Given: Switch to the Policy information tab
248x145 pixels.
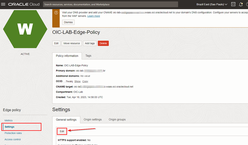Looking at the screenshot, I should [67, 56].
